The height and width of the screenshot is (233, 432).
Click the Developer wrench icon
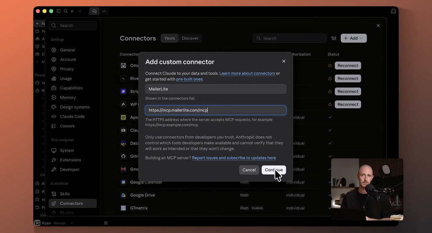(x=54, y=169)
